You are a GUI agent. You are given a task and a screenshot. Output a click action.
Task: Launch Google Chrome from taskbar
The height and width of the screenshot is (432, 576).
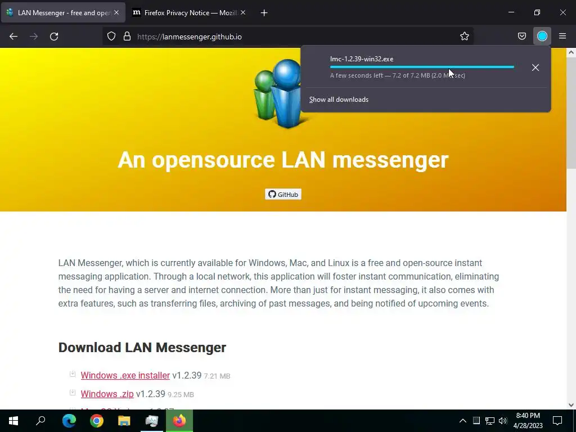click(x=97, y=421)
